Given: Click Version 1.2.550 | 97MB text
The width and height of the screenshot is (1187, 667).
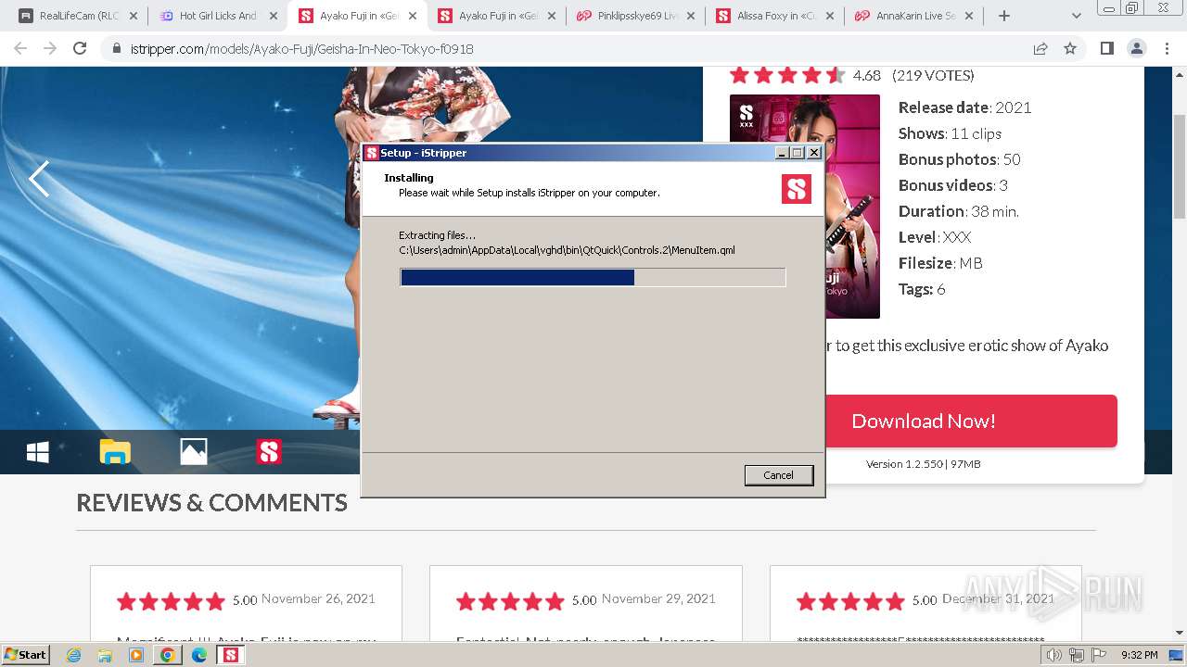Looking at the screenshot, I should [923, 463].
